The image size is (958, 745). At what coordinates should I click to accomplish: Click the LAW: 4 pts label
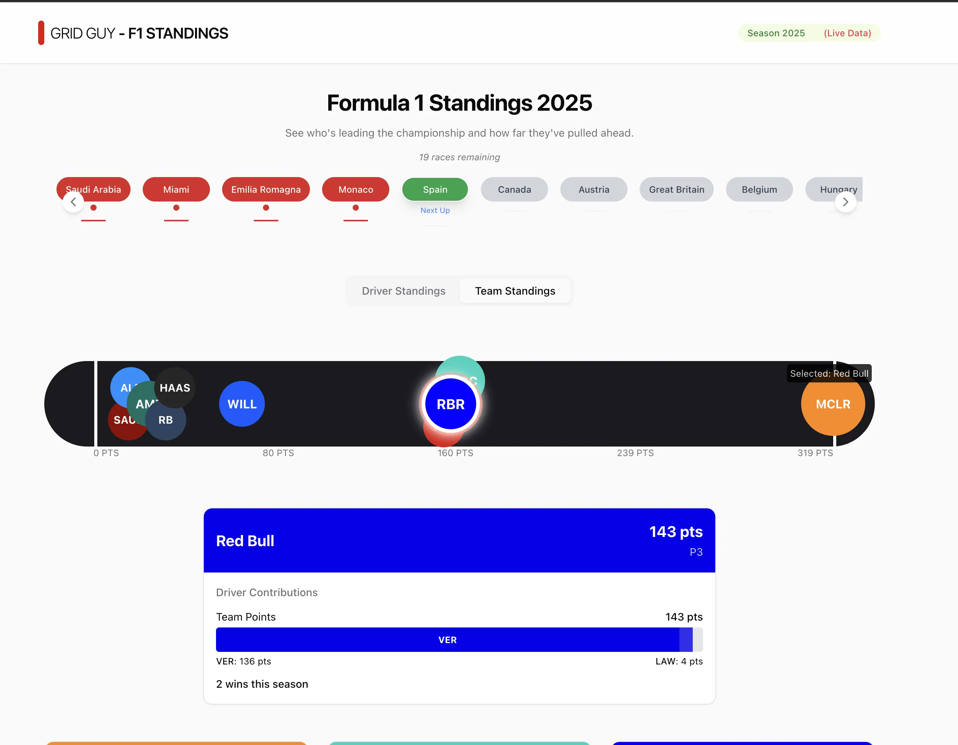pyautogui.click(x=679, y=661)
